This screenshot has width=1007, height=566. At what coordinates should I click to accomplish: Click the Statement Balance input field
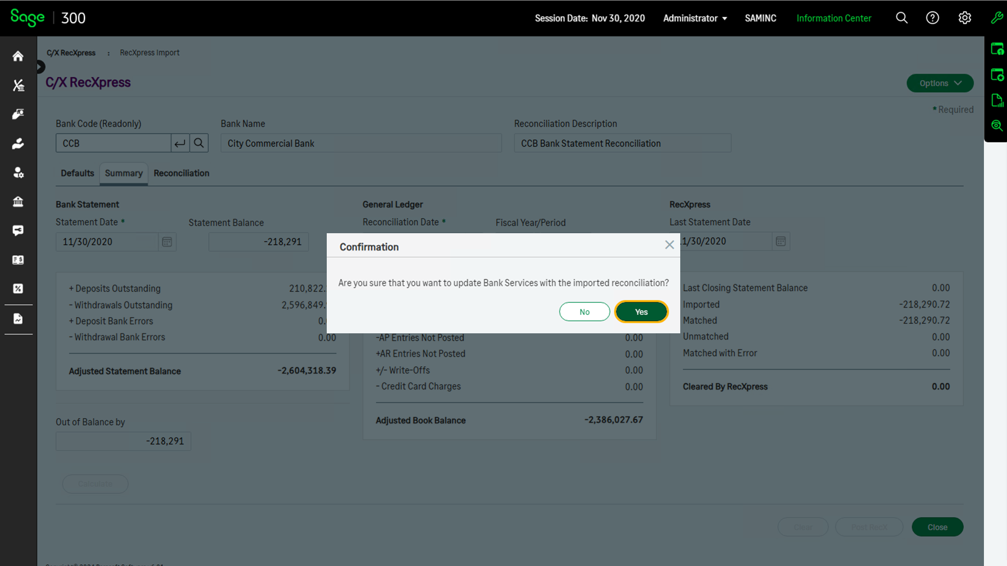(259, 242)
